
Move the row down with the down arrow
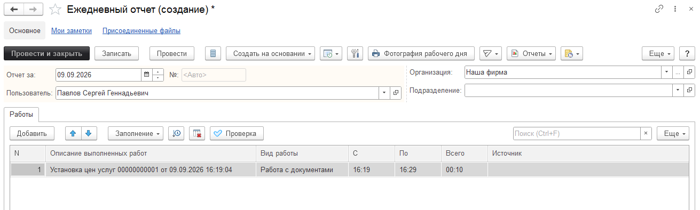[89, 133]
